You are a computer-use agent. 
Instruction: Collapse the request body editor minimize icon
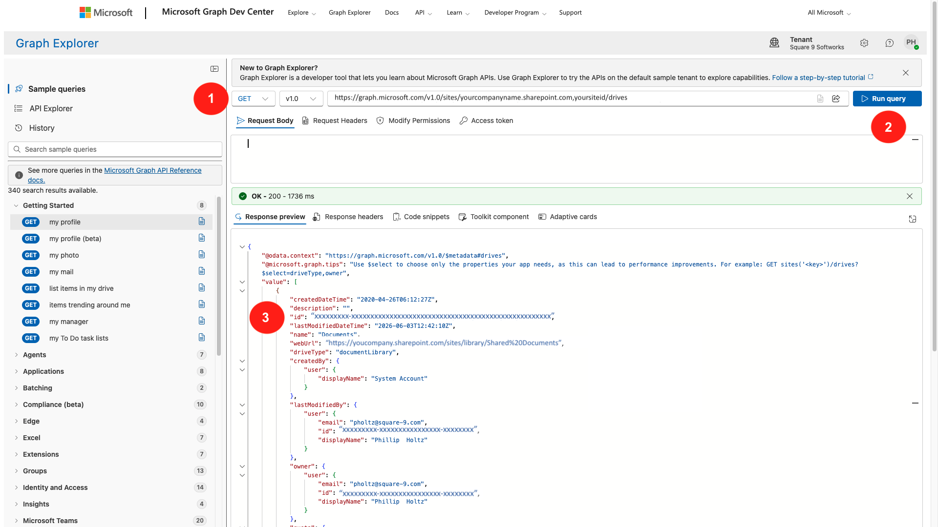[916, 140]
